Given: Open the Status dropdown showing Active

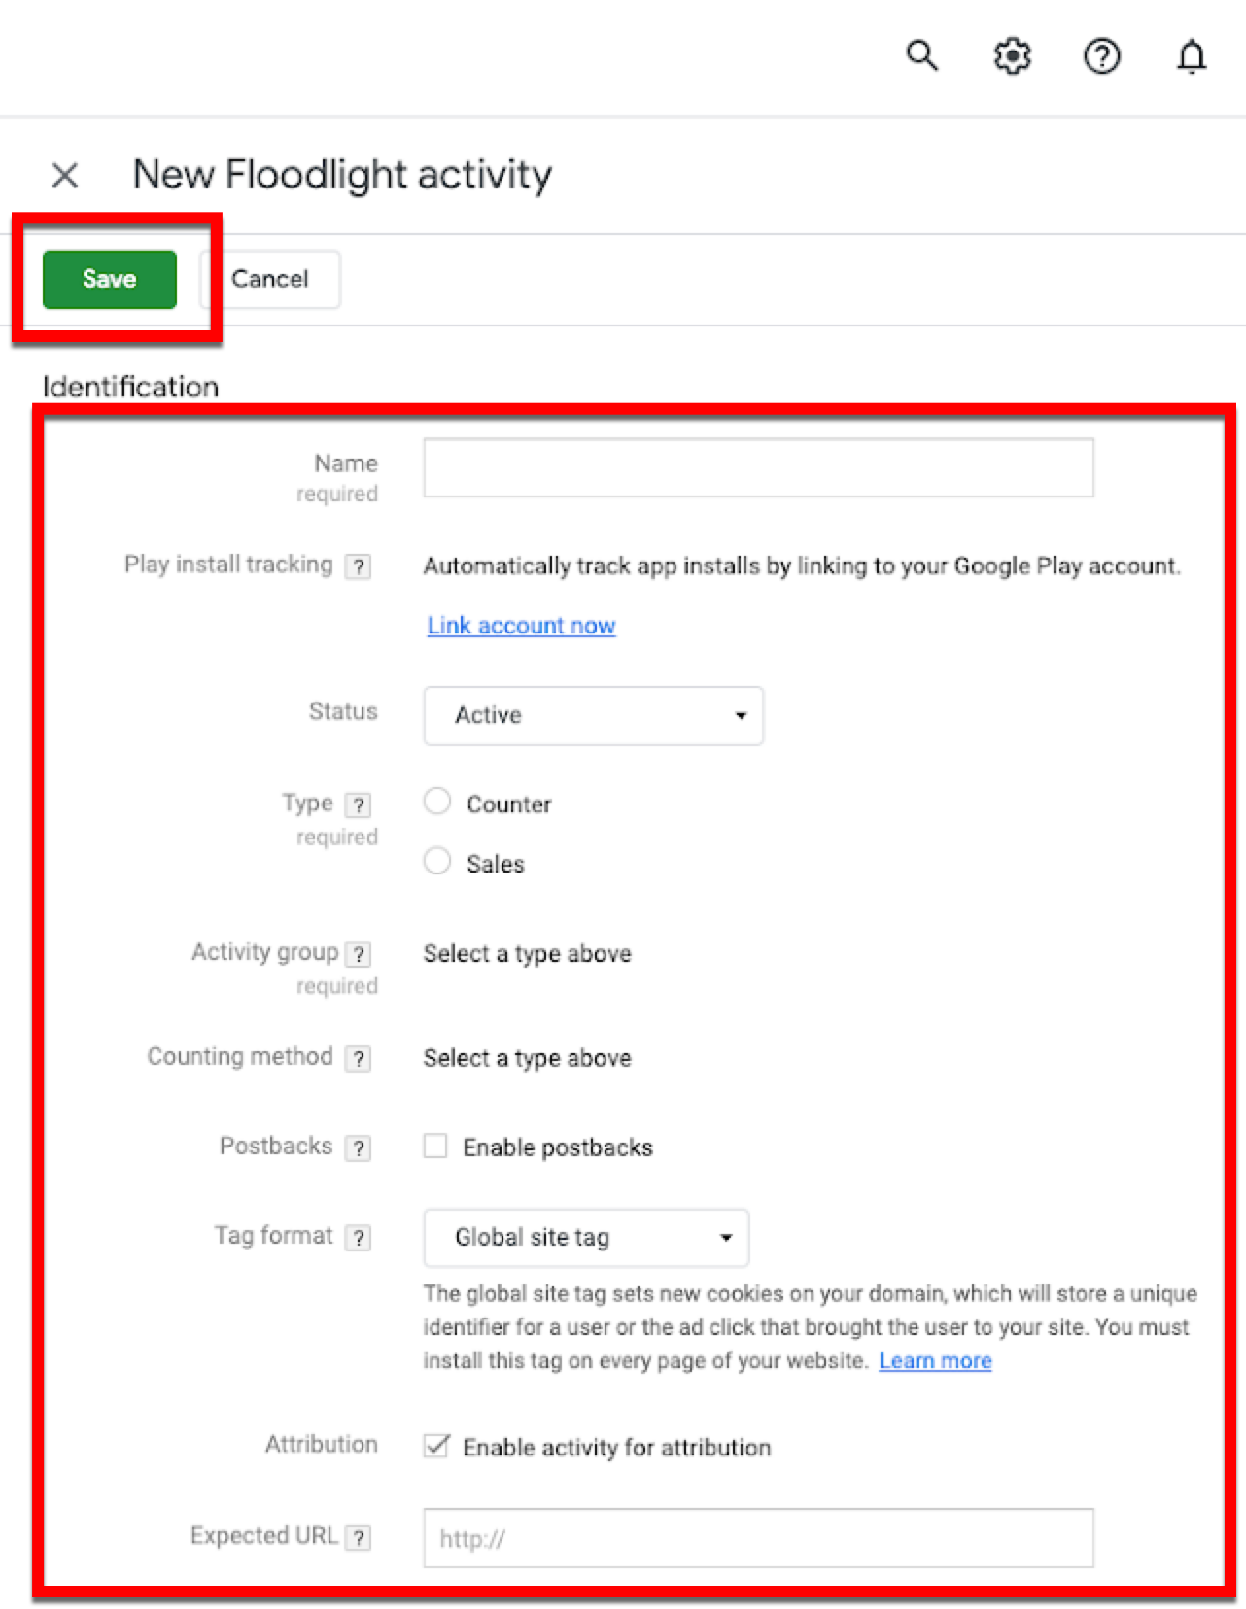Looking at the screenshot, I should click(x=593, y=716).
